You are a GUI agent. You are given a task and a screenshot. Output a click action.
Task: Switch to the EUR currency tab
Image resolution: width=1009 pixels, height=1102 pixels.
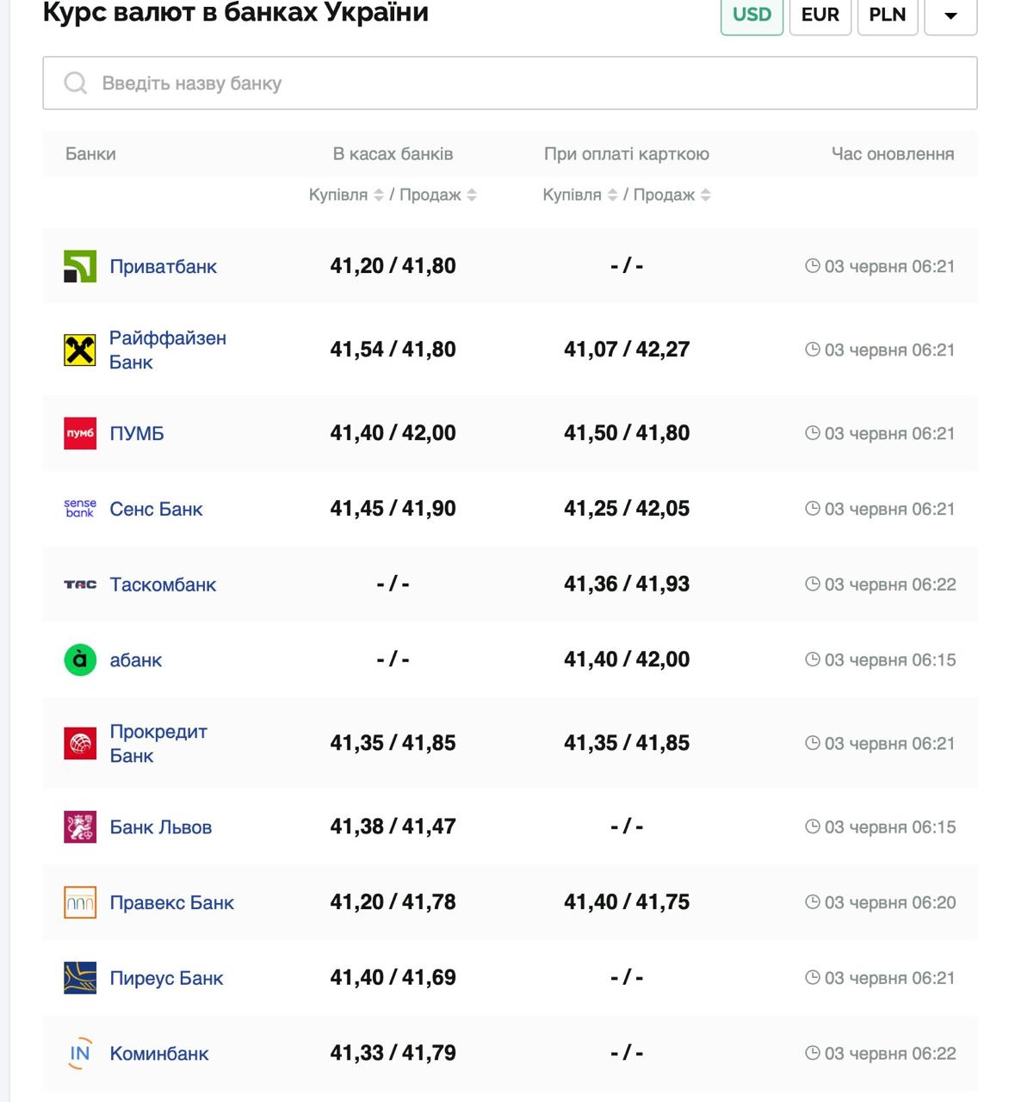pyautogui.click(x=820, y=15)
